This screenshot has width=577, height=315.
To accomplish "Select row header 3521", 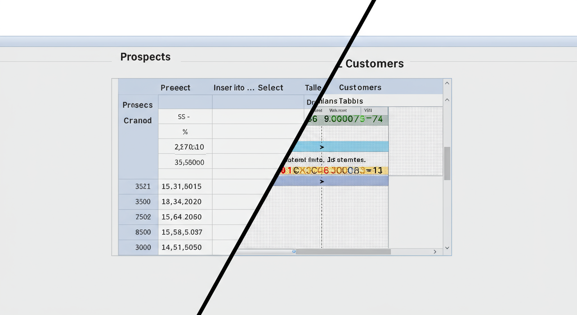I will (x=143, y=186).
